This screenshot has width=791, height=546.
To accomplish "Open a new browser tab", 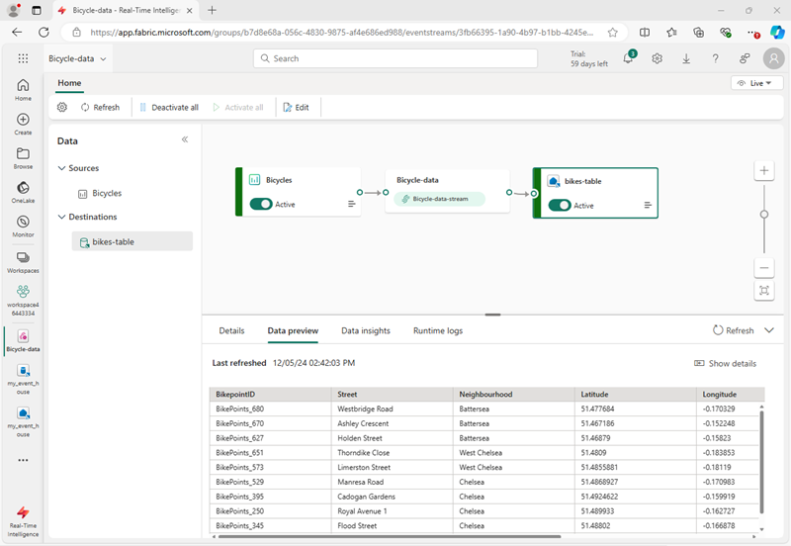I will click(x=212, y=10).
